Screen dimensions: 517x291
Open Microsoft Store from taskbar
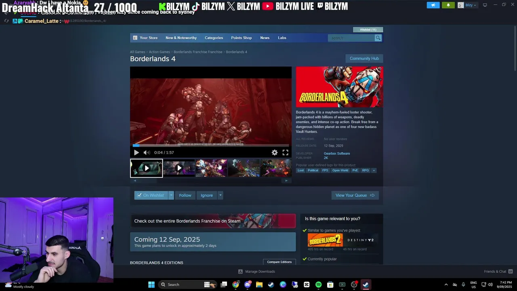coord(330,285)
